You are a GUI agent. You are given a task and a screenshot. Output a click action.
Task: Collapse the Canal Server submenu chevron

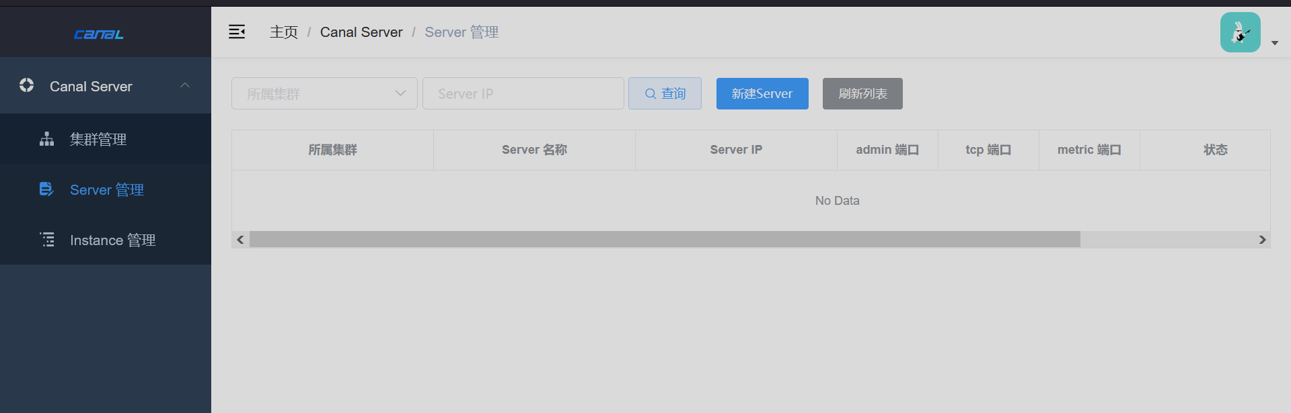pos(185,85)
